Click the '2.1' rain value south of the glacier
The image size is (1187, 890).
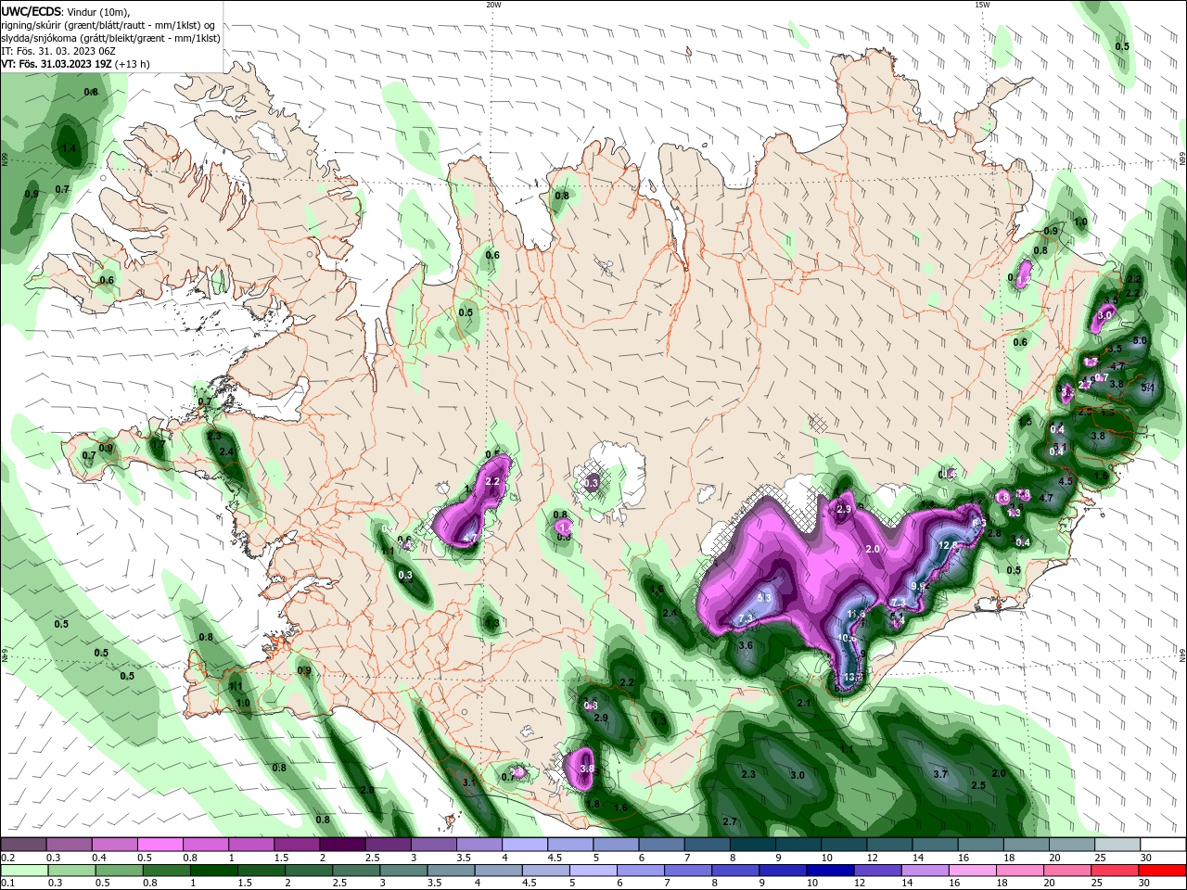tap(804, 704)
